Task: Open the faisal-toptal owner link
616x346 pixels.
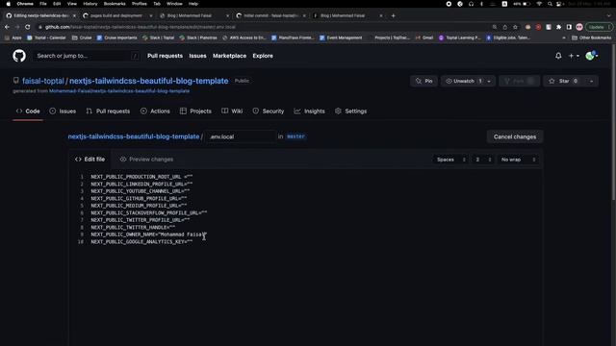Action: (42, 81)
